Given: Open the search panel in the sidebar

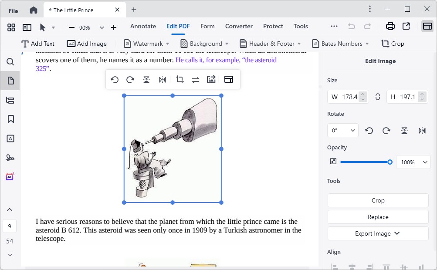Looking at the screenshot, I should click(x=10, y=62).
